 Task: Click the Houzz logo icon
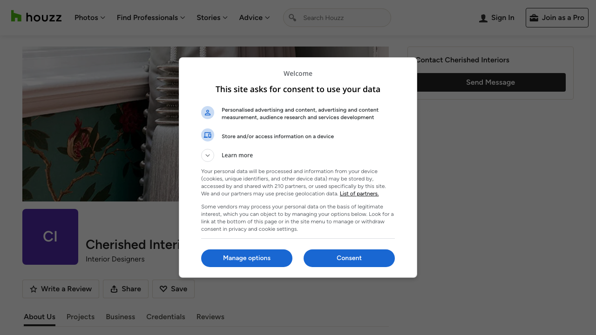click(16, 16)
